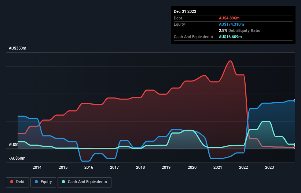The width and height of the screenshot is (301, 193).
Task: Toggle the Equity series legend button
Action: pos(43,182)
